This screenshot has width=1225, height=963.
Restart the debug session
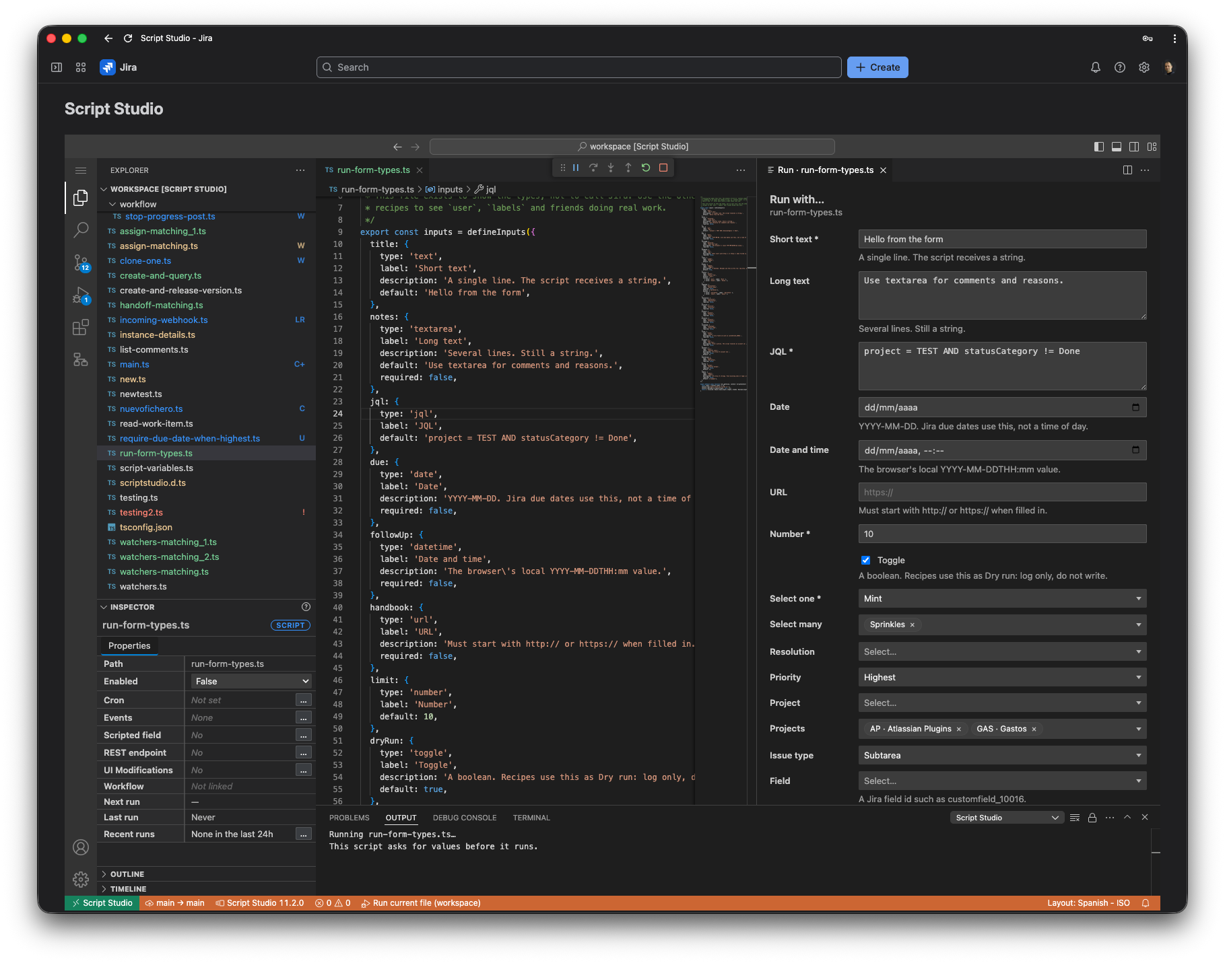tap(646, 168)
